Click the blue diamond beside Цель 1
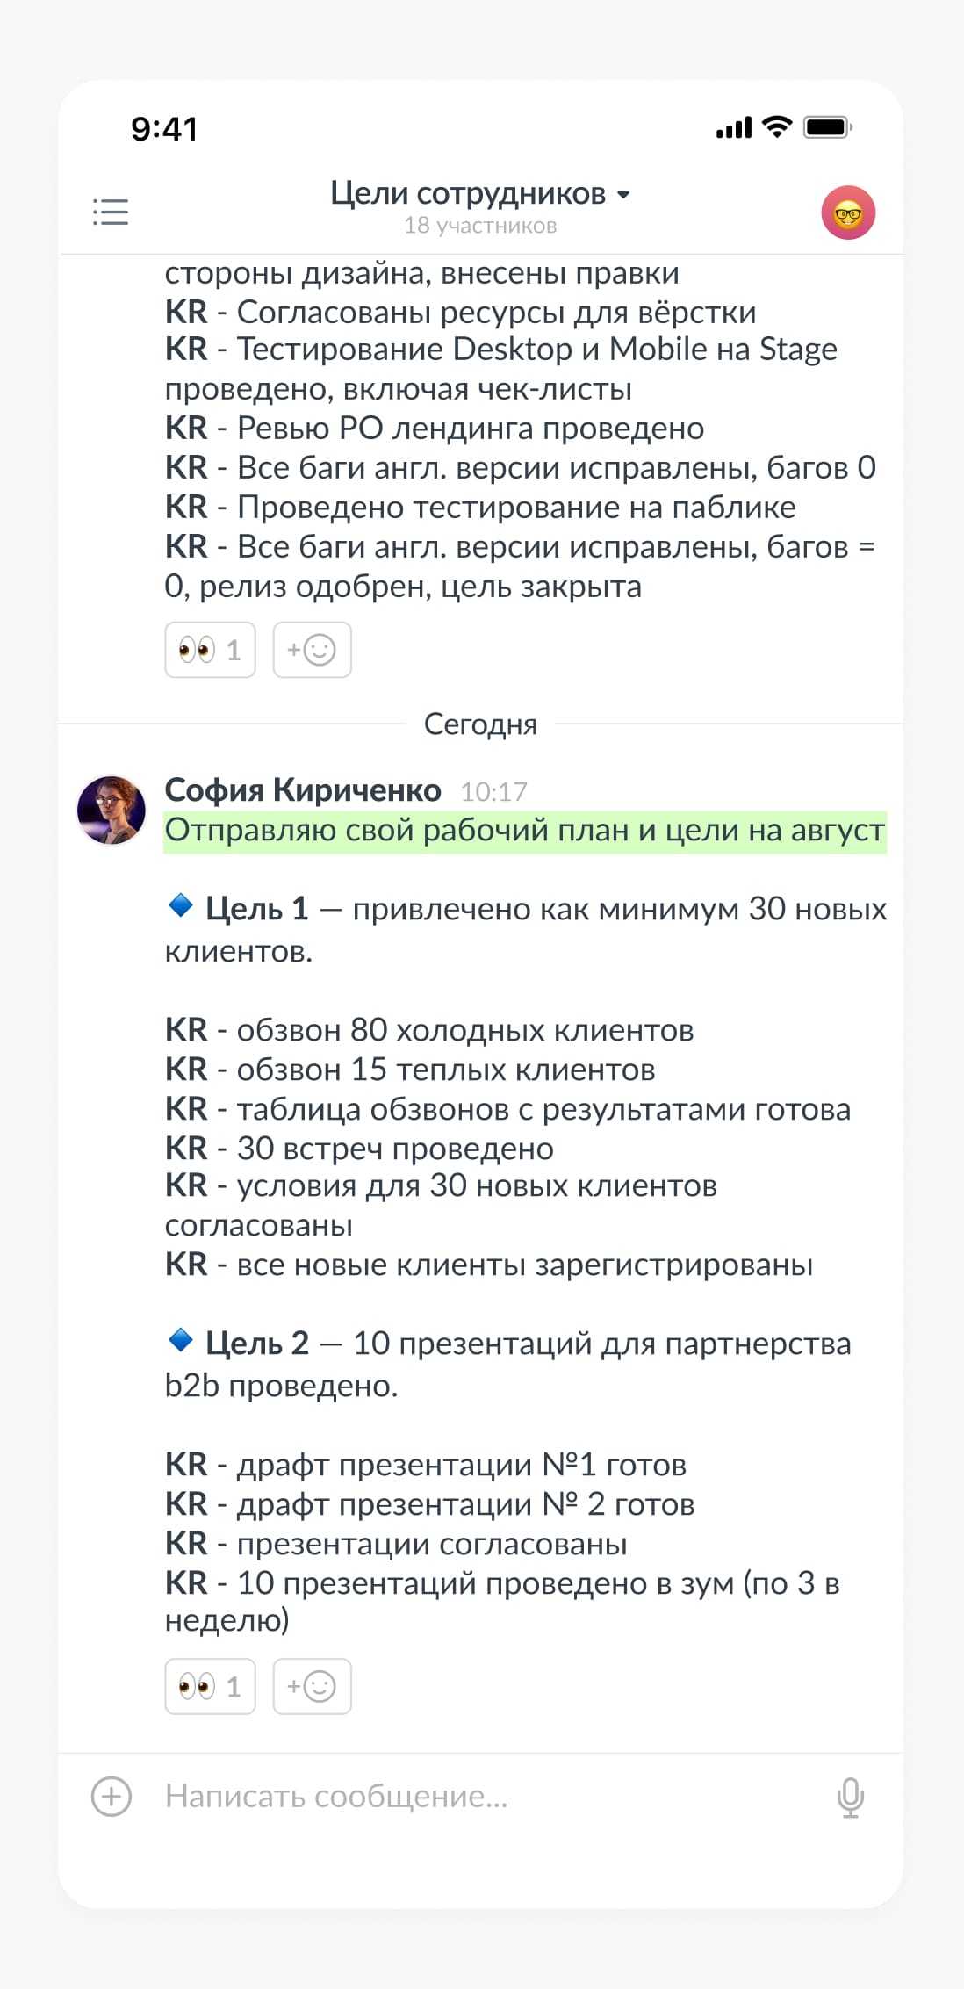 pos(181,905)
